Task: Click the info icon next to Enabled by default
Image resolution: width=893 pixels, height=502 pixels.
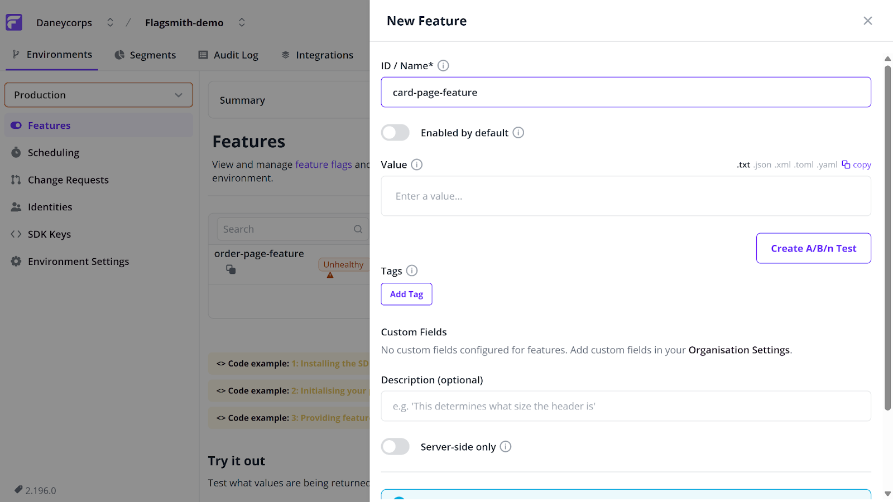Action: click(518, 133)
